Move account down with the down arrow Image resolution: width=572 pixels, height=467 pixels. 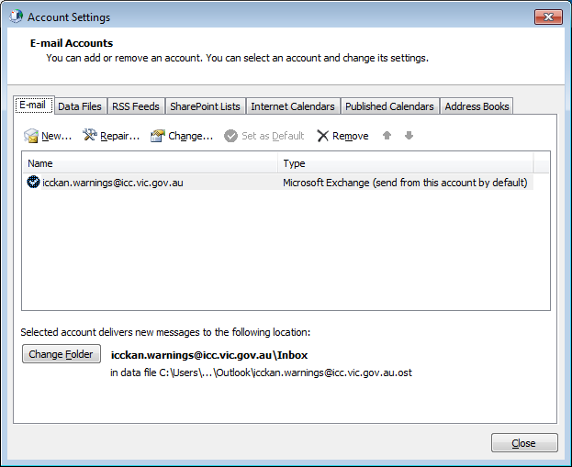[409, 136]
